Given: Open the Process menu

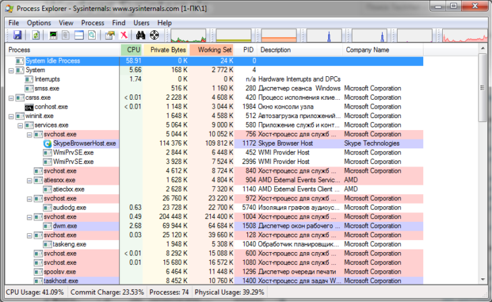Looking at the screenshot, I should (92, 23).
